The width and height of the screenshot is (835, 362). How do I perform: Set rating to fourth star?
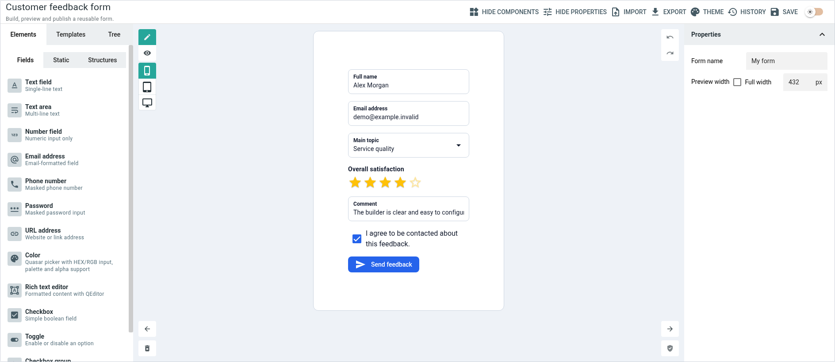click(400, 182)
